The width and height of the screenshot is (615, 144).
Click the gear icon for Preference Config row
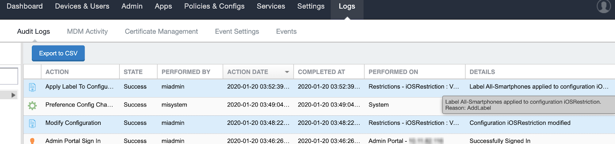coord(32,105)
